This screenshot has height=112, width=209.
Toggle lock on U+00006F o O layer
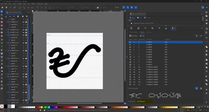(x=26, y=22)
